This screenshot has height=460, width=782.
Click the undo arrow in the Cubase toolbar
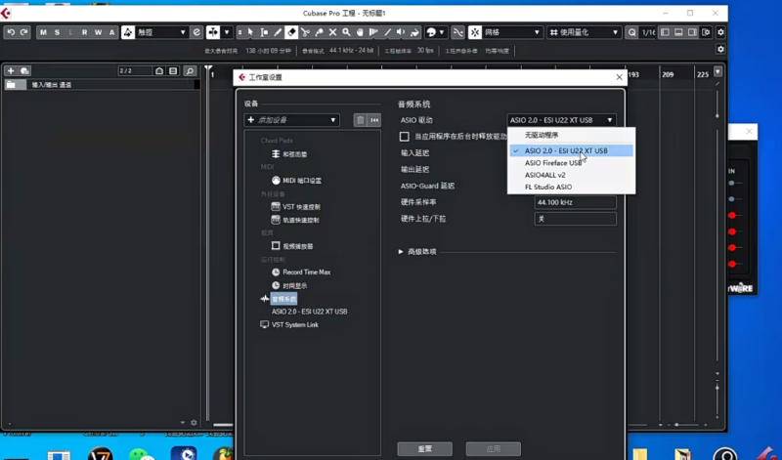tap(11, 32)
